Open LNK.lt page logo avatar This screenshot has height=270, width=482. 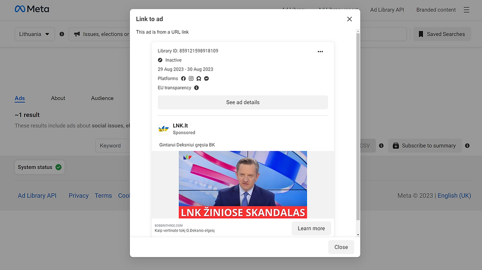tap(163, 129)
